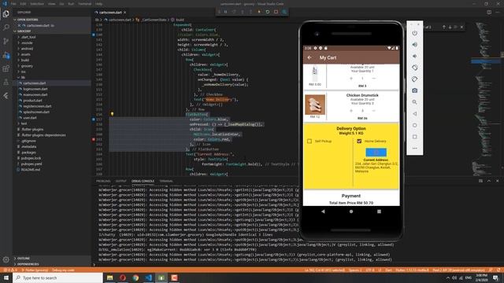Expand the android folder
The image size is (504, 283).
pyautogui.click(x=27, y=49)
